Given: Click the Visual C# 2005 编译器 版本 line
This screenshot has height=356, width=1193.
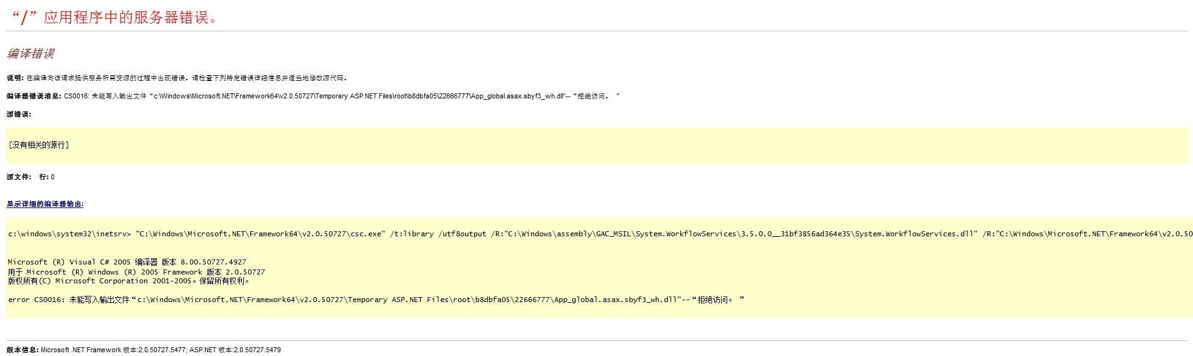Looking at the screenshot, I should point(127,263).
